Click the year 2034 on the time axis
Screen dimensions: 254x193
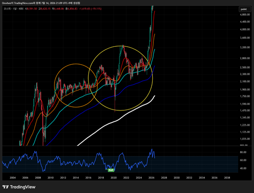coord(202,178)
